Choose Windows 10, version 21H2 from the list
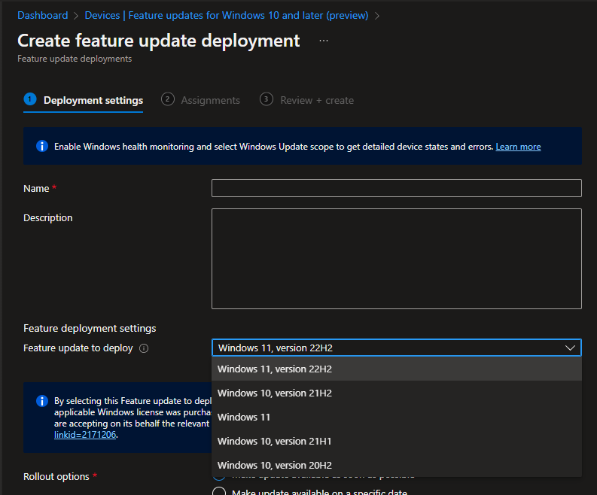This screenshot has height=495, width=597. pyautogui.click(x=275, y=393)
